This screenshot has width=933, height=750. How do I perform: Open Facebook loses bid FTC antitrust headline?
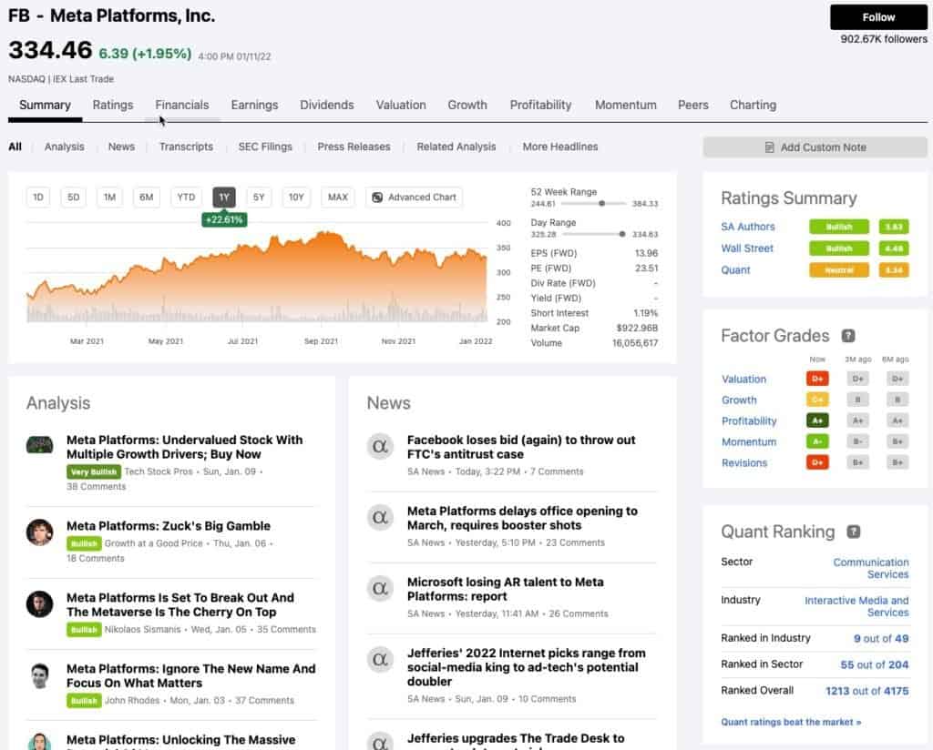coord(521,447)
